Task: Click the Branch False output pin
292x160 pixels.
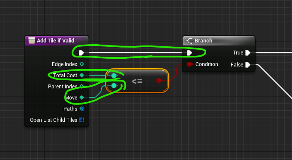Action: [x=248, y=65]
